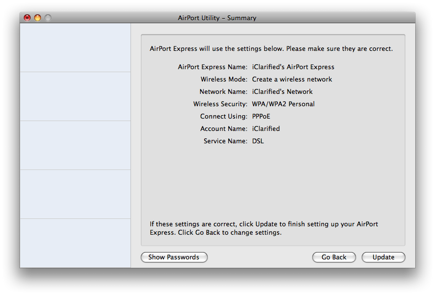Click the PPPoE connection value
This screenshot has width=435, height=295.
tap(261, 117)
